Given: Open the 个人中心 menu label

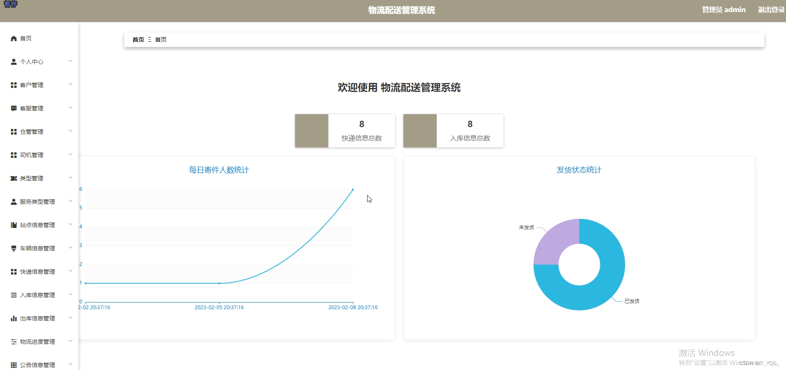Looking at the screenshot, I should 32,62.
